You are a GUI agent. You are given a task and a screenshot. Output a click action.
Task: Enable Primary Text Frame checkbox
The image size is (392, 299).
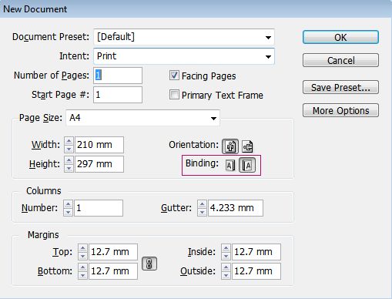coord(174,95)
